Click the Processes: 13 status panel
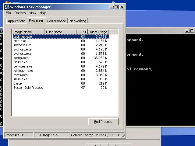195x146 pixels. coord(19,135)
